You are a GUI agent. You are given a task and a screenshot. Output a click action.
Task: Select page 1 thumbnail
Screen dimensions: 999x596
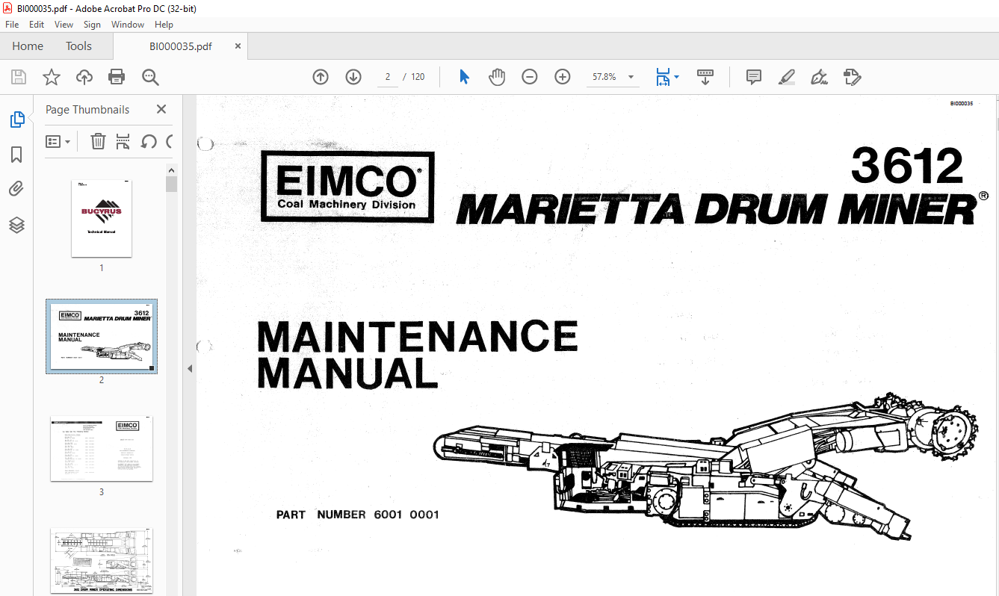click(x=102, y=218)
